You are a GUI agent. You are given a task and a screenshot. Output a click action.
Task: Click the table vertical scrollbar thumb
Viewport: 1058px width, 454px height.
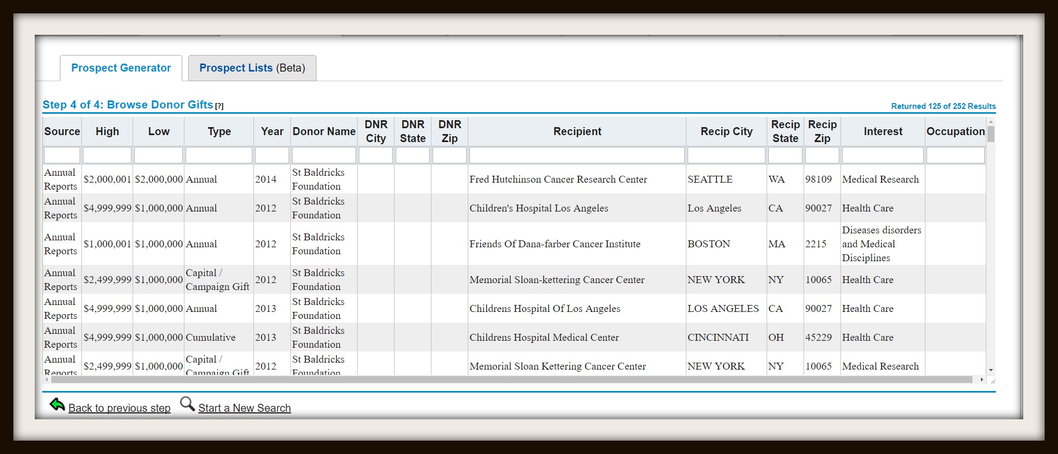991,134
